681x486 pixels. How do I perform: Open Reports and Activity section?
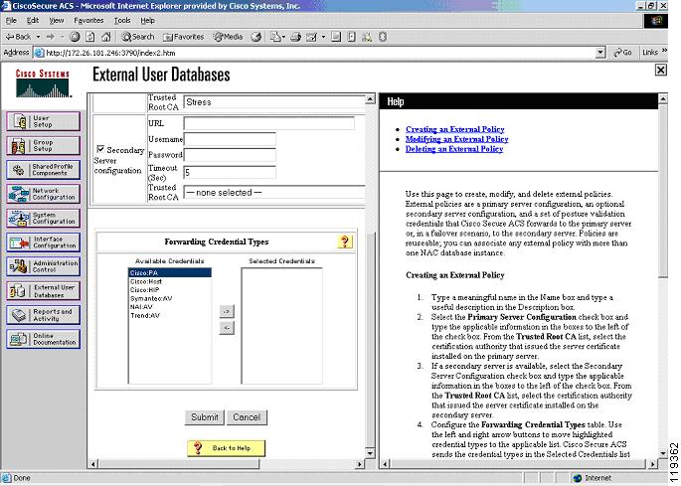43,315
